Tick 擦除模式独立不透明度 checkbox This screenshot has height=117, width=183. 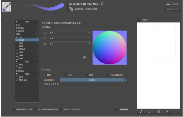click(35, 109)
